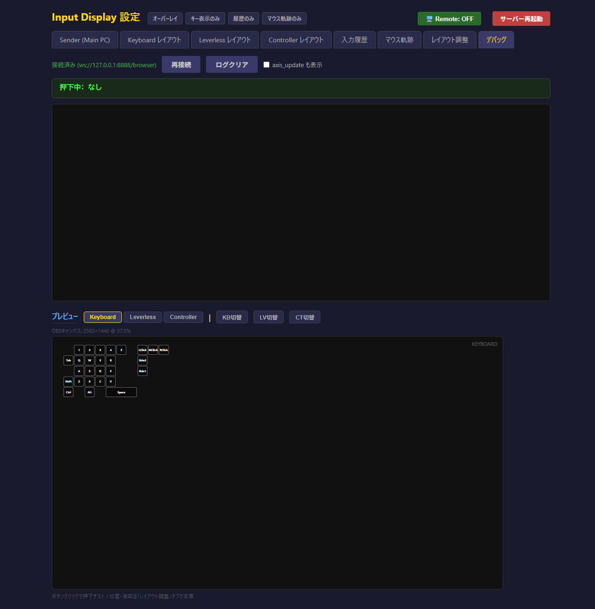This screenshot has height=609, width=595.
Task: Test the Shift key in preview
Action: 69,382
